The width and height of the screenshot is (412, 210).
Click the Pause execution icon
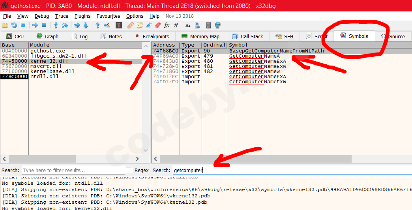pos(44,25)
